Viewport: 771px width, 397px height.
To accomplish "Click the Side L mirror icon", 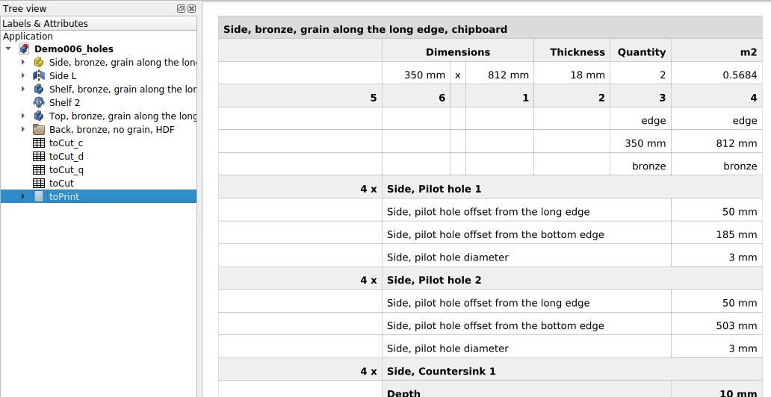I will [x=39, y=75].
